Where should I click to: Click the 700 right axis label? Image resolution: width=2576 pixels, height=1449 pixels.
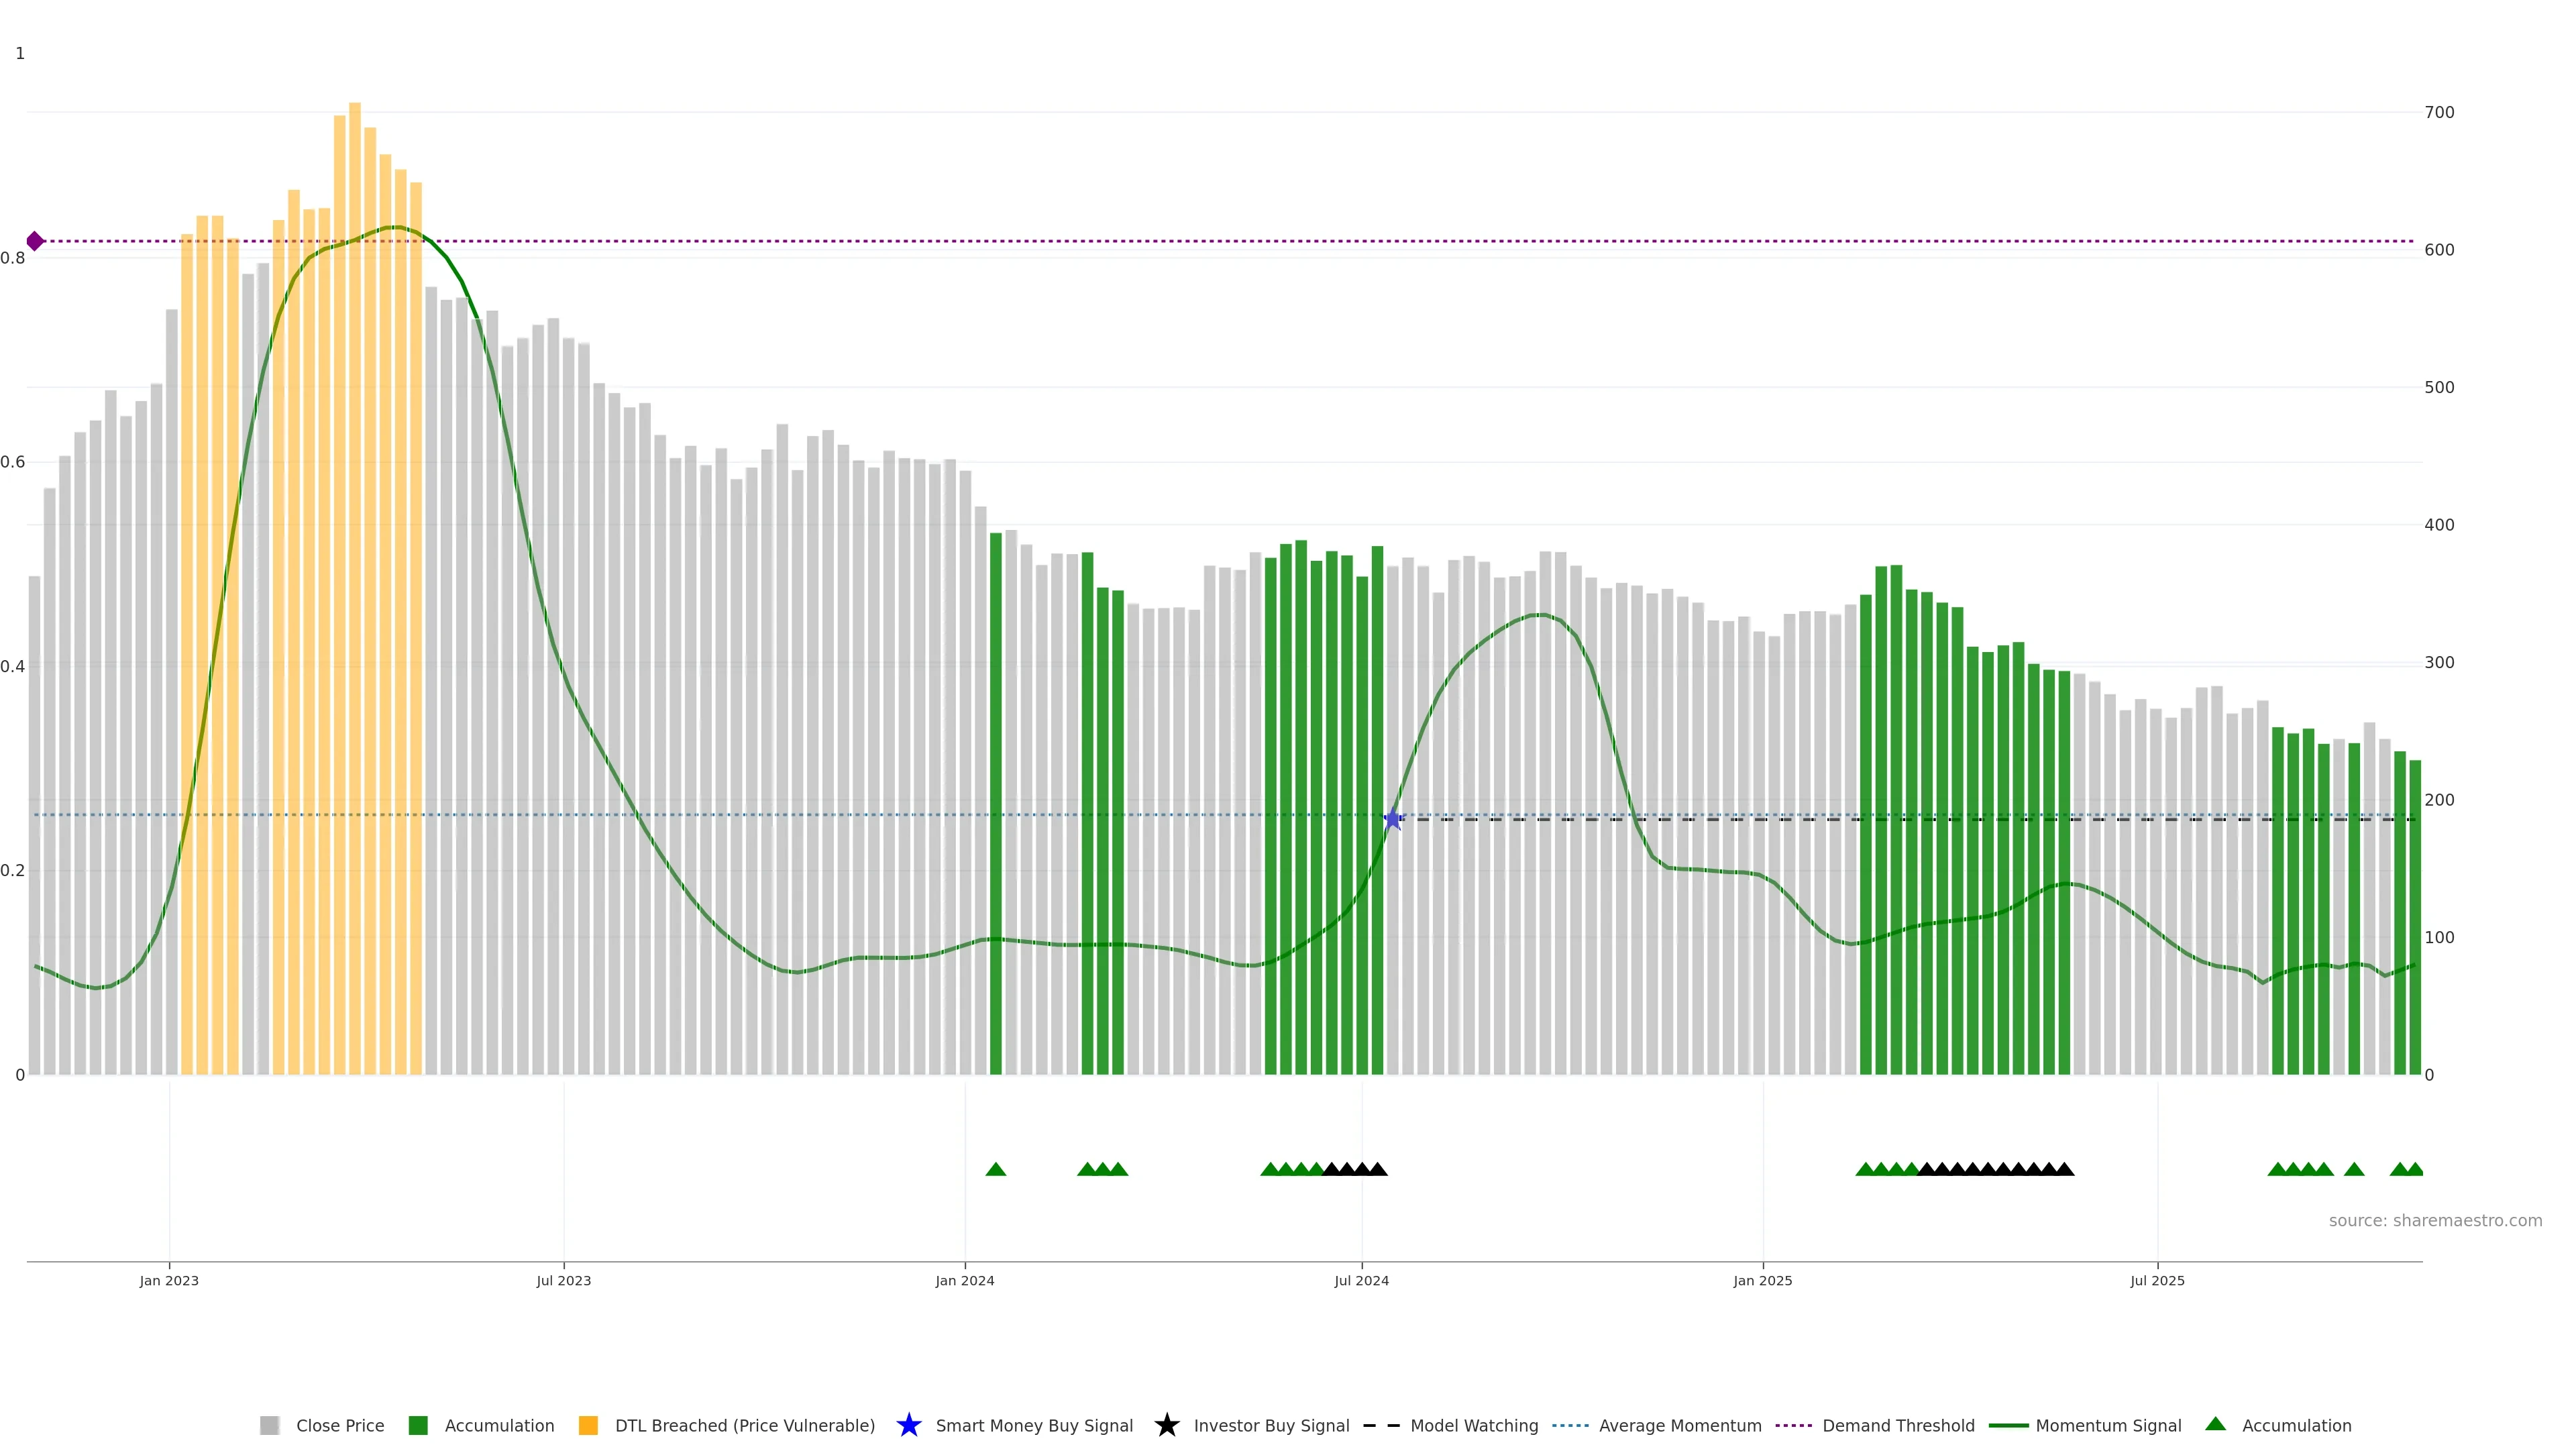click(x=2439, y=112)
